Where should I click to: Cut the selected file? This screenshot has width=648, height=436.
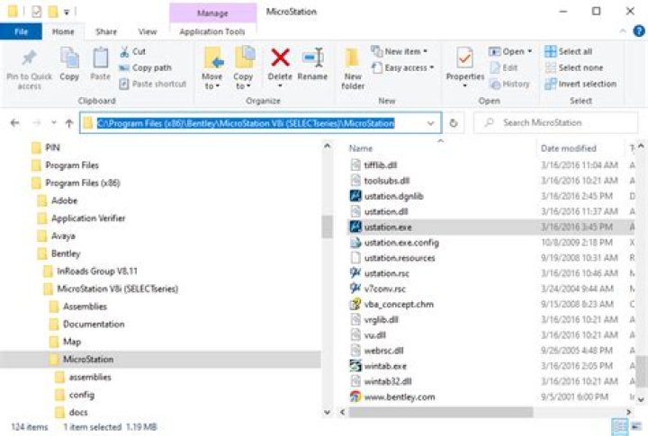(132, 51)
